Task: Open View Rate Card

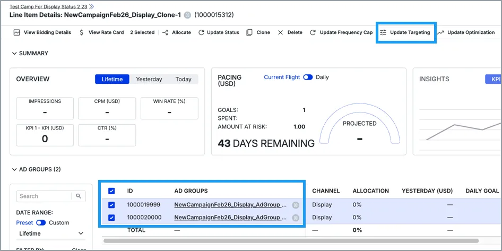Action: tap(101, 32)
